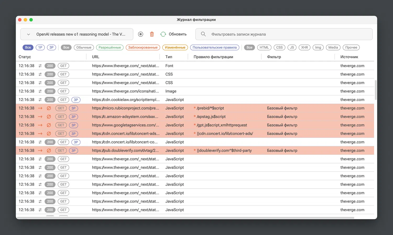The height and width of the screenshot is (235, 393).
Task: Click the Обновить button label
Action: pyautogui.click(x=178, y=34)
